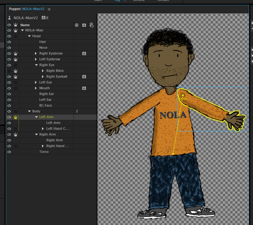Collapse the Head group
Screen dimensions: 253x225
29,36
